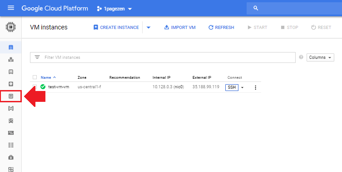Expand the SSH connection options arrow
This screenshot has width=342, height=172.
pos(242,87)
